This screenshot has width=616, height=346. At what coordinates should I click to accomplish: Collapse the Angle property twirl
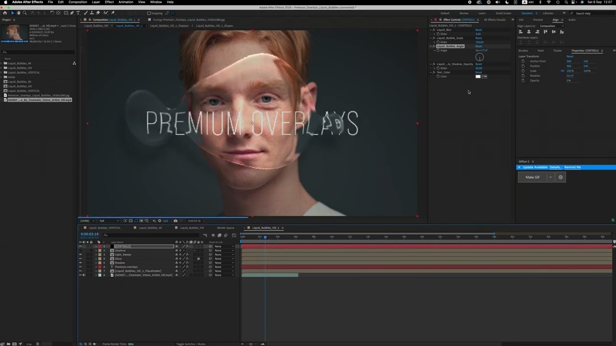435,50
